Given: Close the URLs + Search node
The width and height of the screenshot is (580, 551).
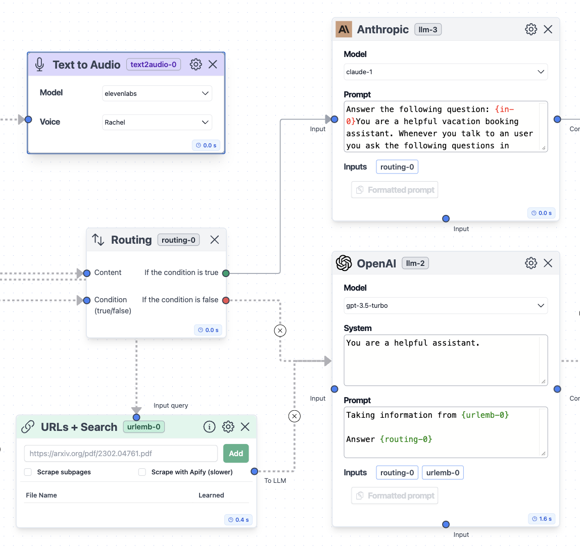Looking at the screenshot, I should tap(245, 427).
